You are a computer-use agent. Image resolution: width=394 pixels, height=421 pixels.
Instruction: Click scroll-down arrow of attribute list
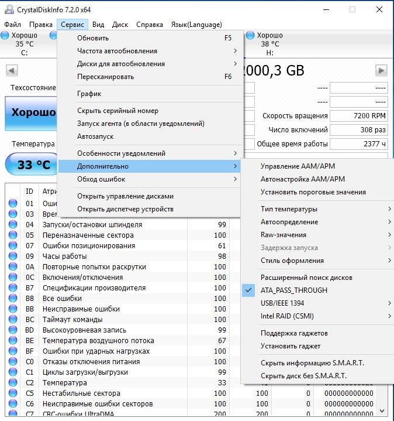tap(382, 411)
